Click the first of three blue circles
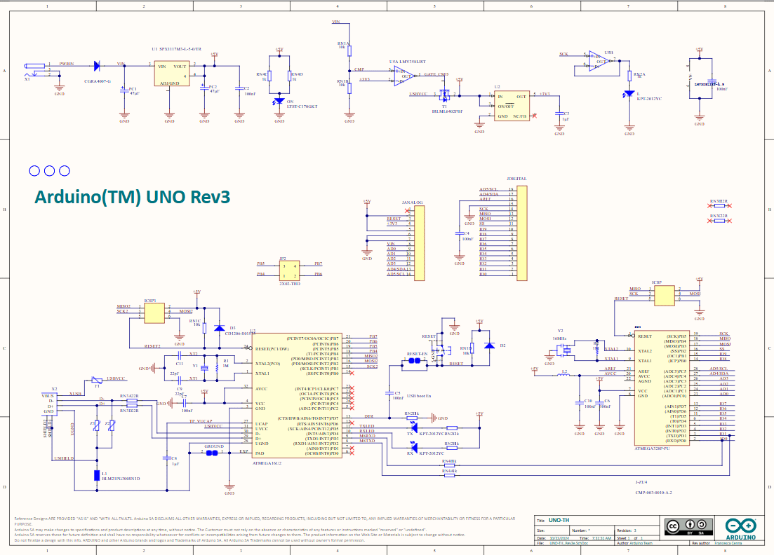Viewport: 774px width, 555px height. tap(34, 170)
